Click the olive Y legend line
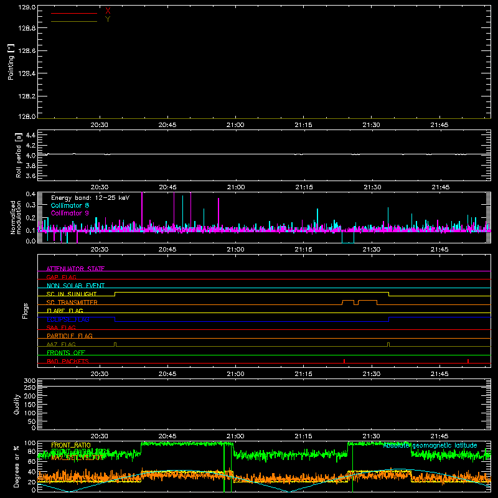 (74, 22)
